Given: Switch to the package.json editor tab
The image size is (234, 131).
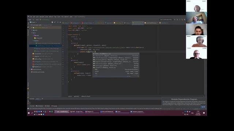Looking at the screenshot, I should coord(75,23).
